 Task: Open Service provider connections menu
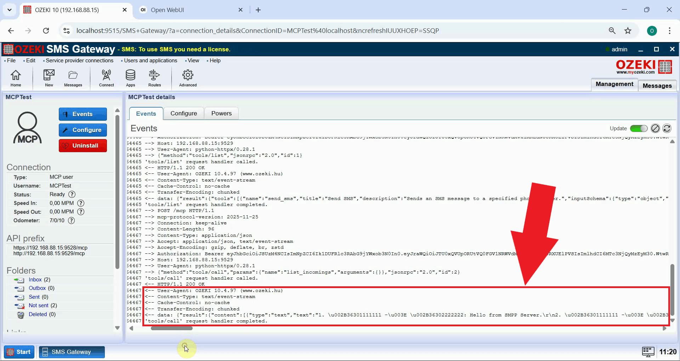79,61
